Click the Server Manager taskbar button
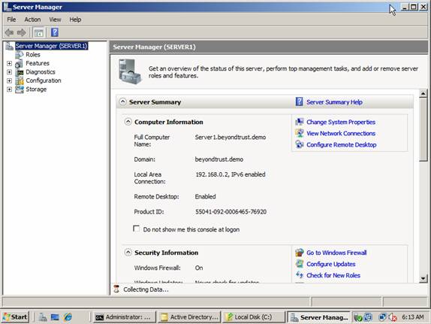 coord(318,317)
